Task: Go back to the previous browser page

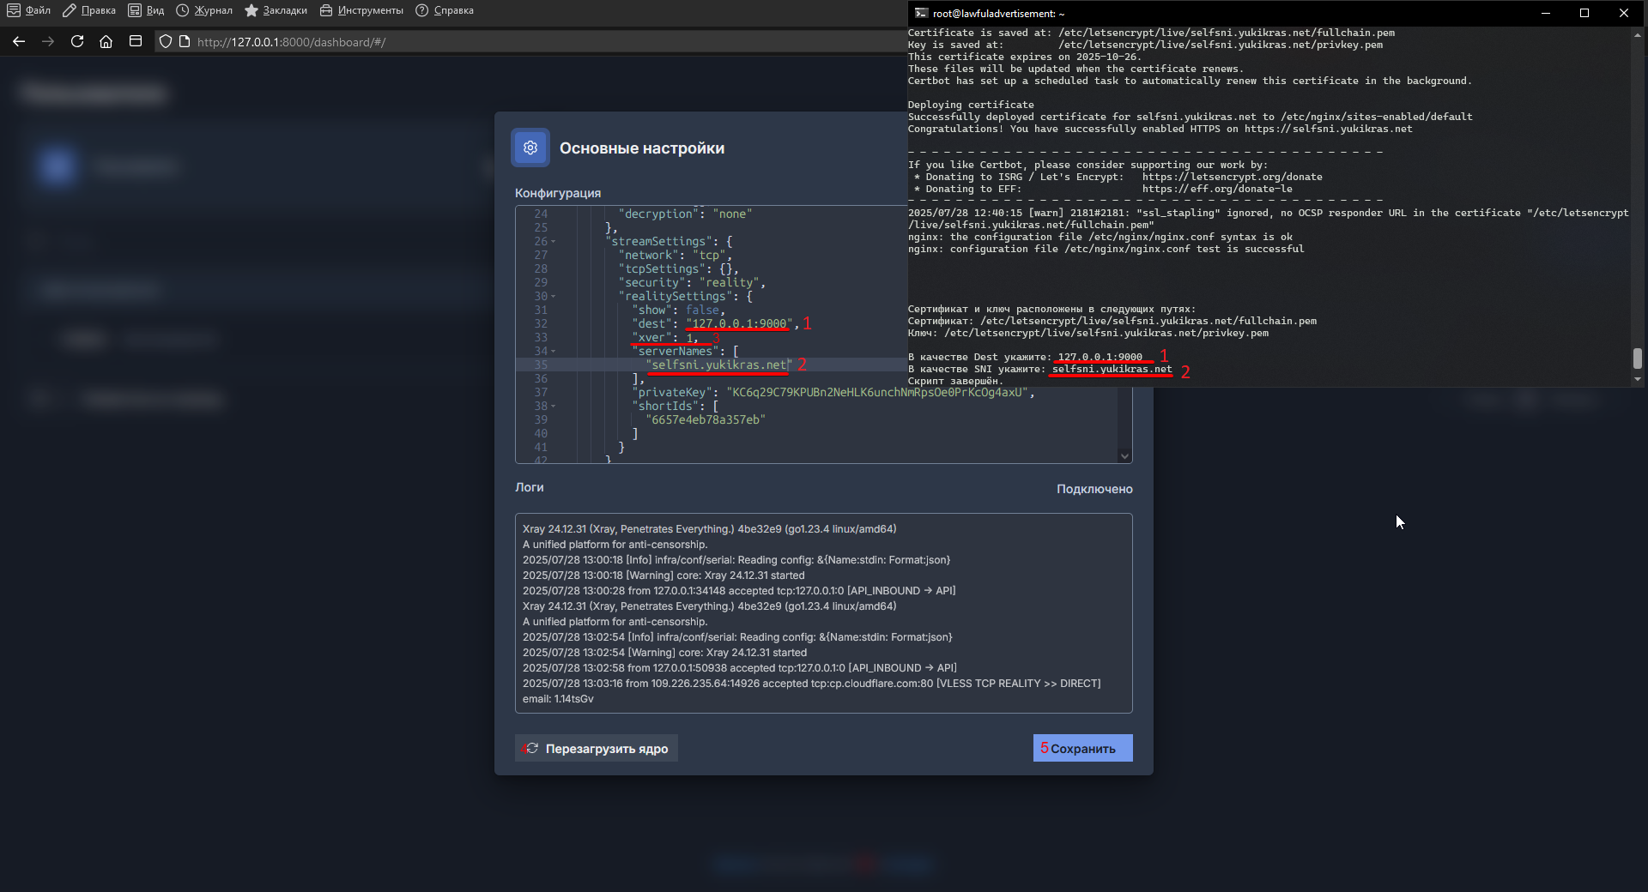Action: click(x=19, y=41)
